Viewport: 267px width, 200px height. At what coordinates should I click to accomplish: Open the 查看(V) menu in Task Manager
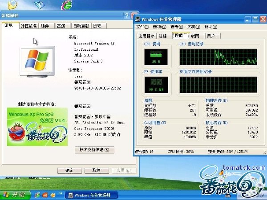click(177, 27)
